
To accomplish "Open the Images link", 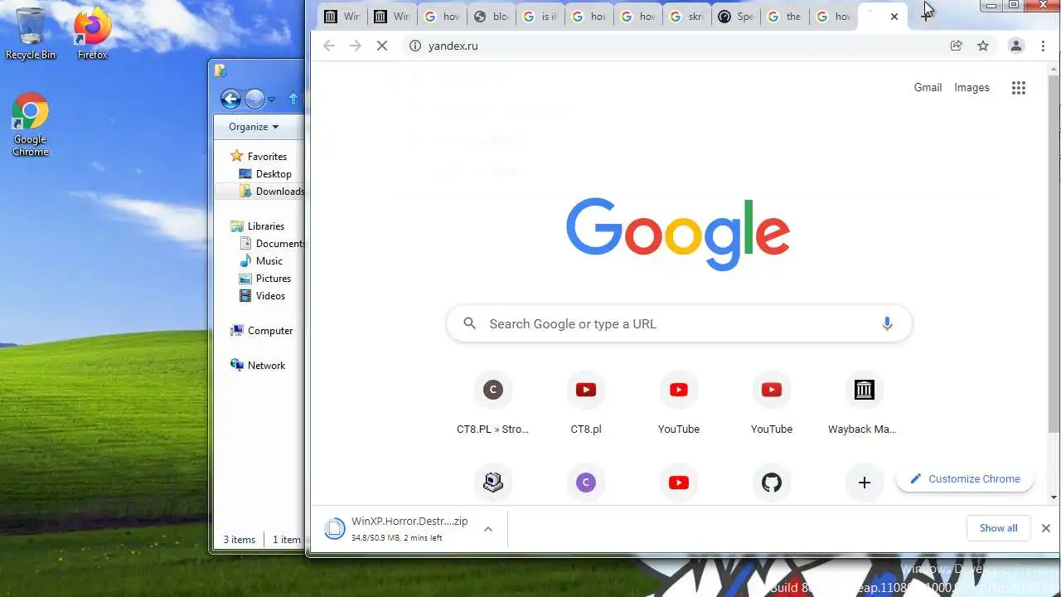I will [x=971, y=87].
